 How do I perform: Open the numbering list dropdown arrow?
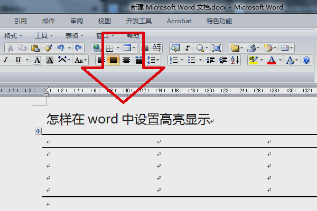[182, 60]
